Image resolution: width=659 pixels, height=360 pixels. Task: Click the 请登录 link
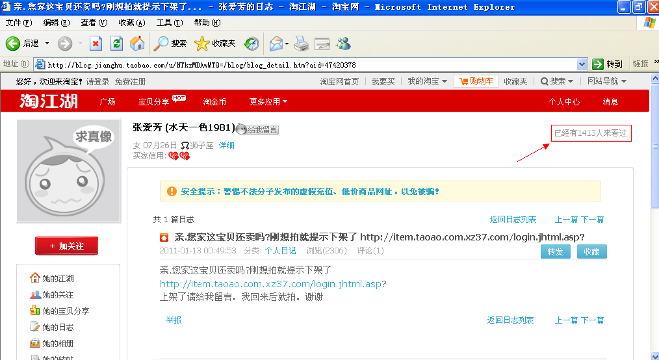click(98, 81)
